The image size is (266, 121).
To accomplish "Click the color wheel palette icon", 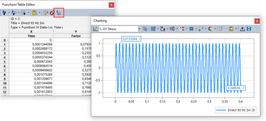I will click(210, 29).
